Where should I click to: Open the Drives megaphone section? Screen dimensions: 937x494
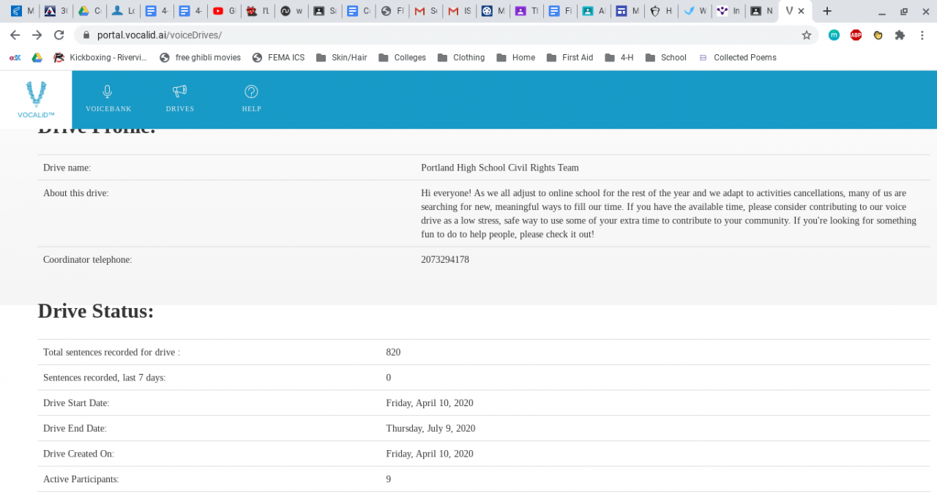pos(179,99)
